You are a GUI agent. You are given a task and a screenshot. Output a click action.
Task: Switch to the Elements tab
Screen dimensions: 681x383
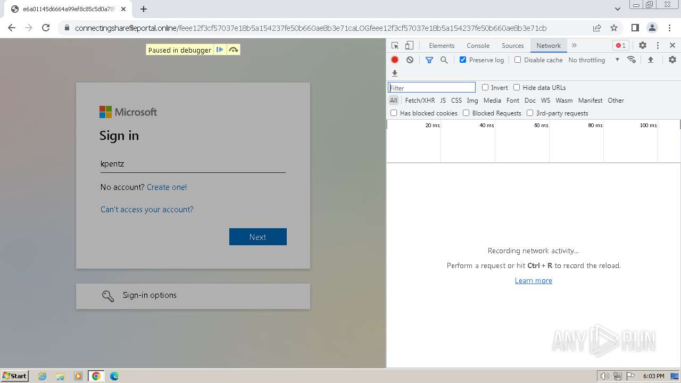click(x=442, y=46)
